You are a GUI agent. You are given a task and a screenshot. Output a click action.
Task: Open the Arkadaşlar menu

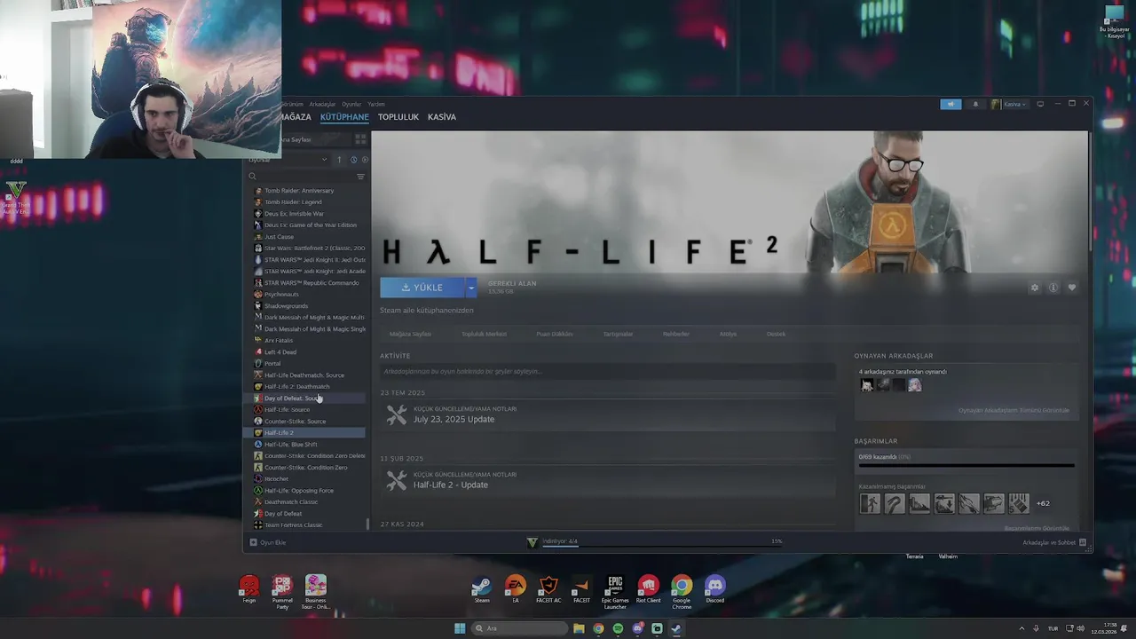point(322,104)
